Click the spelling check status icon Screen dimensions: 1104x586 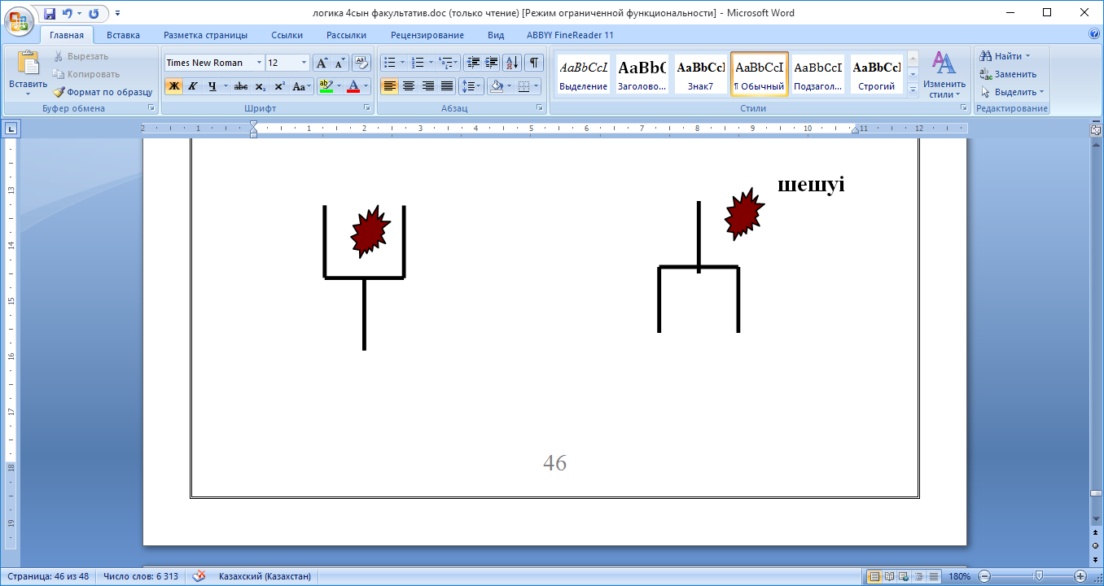[x=199, y=576]
